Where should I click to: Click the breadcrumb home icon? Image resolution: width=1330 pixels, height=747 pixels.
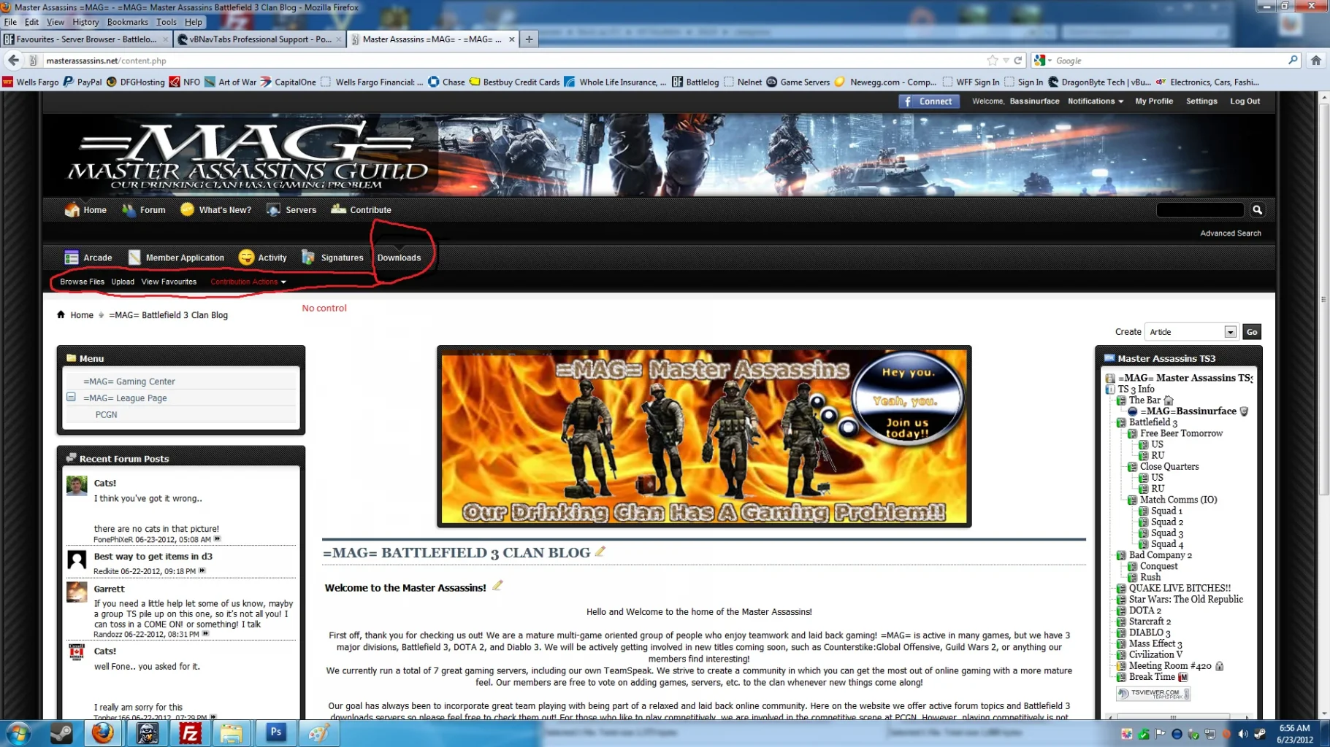[61, 314]
